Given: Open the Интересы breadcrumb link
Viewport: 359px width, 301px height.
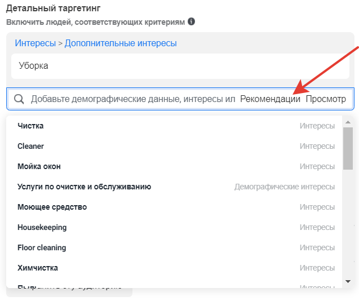Looking at the screenshot, I should [x=36, y=43].
